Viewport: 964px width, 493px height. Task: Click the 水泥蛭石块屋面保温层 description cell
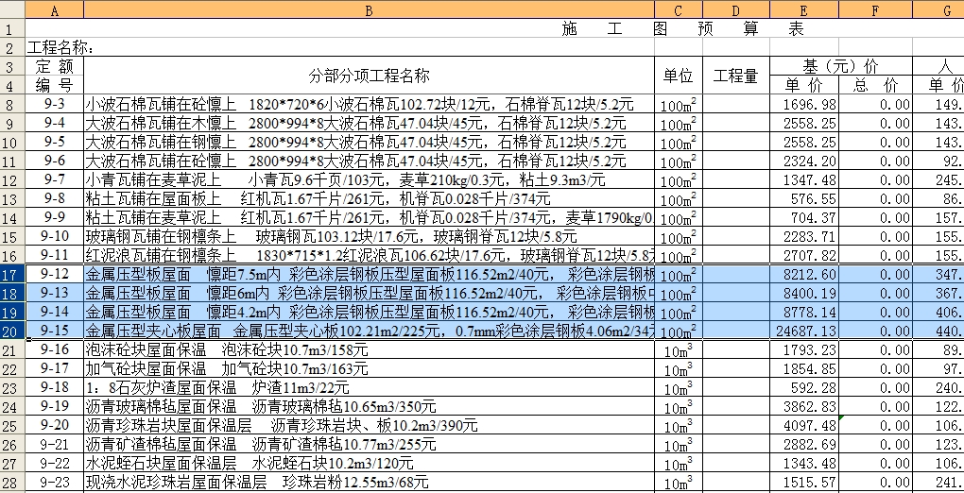click(369, 464)
